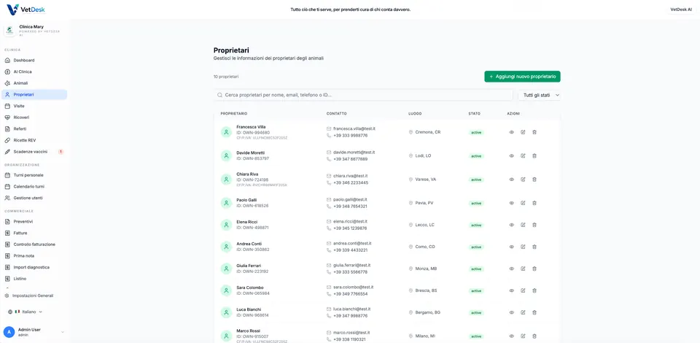
Task: Click the VetDesk AI button
Action: pos(681,9)
